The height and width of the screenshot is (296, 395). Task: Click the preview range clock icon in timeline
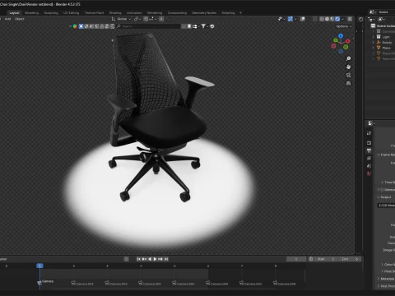[x=311, y=259]
